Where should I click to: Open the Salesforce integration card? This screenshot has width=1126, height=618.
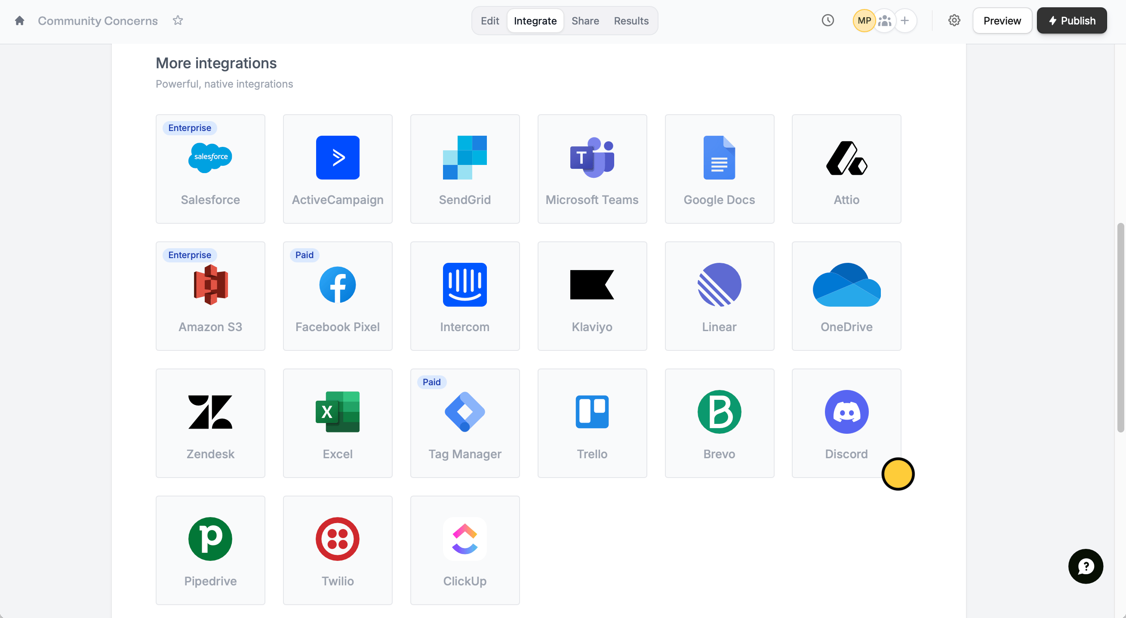210,169
